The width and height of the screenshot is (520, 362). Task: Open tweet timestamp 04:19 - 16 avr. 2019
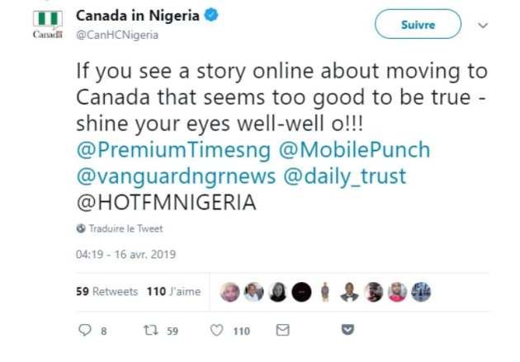125,254
